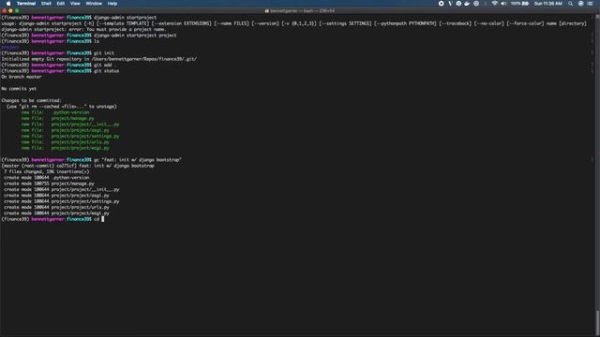This screenshot has height=337, width=600.
Task: Open the Docker whale menu bar icon
Action: click(467, 4)
